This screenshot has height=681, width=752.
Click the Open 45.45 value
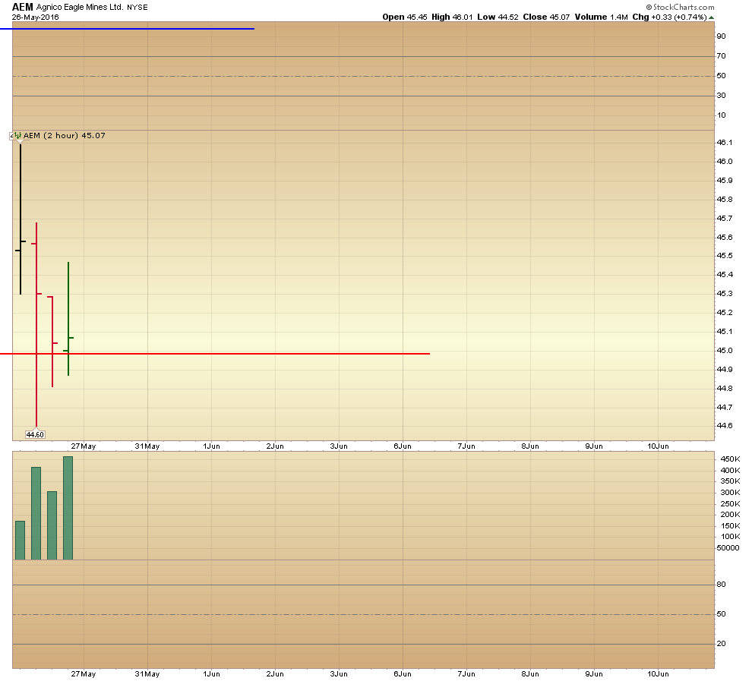click(x=405, y=17)
